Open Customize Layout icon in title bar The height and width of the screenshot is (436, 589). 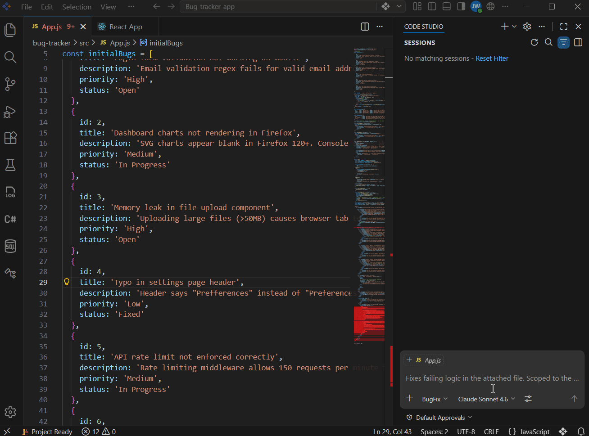[x=417, y=6]
